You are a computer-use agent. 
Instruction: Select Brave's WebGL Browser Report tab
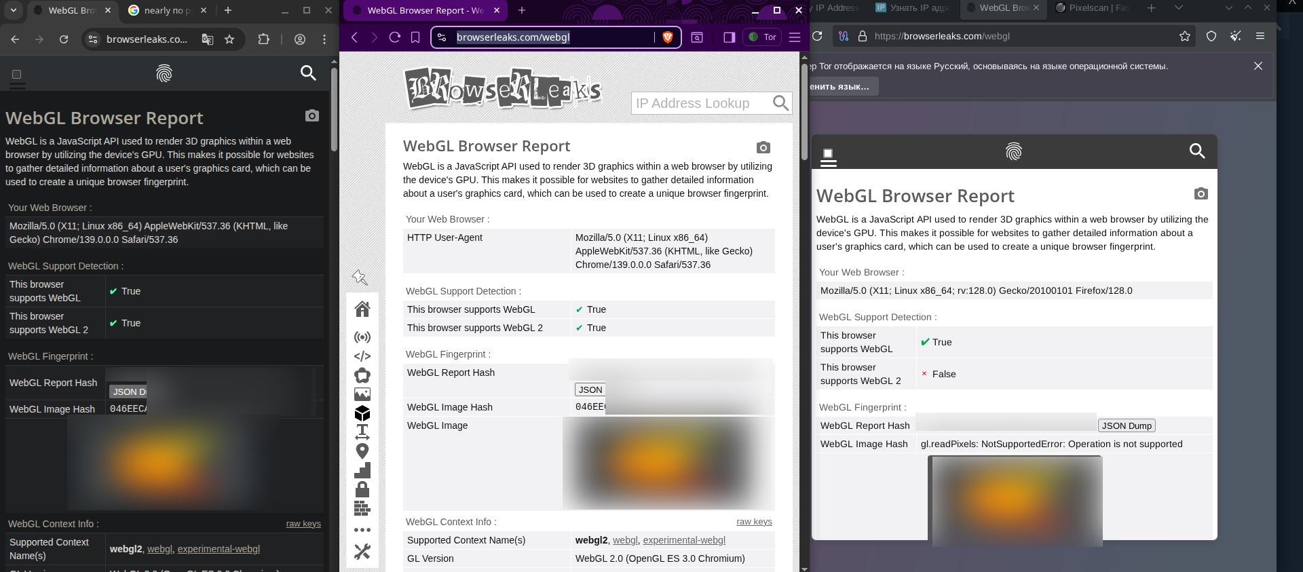(425, 10)
